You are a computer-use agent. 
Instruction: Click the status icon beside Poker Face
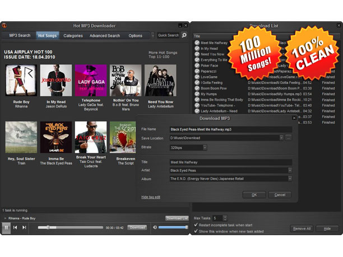[x=197, y=66]
